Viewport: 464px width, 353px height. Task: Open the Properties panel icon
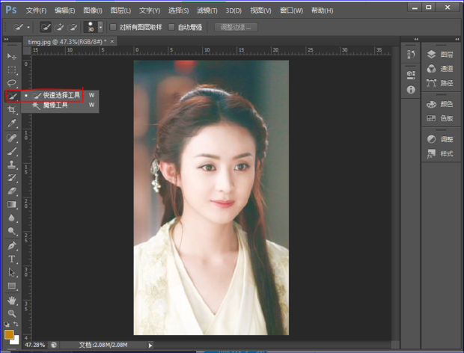tap(411, 75)
